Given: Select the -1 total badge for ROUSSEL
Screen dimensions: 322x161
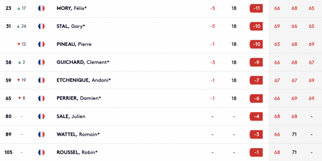Looking at the screenshot, I should click(x=256, y=152).
